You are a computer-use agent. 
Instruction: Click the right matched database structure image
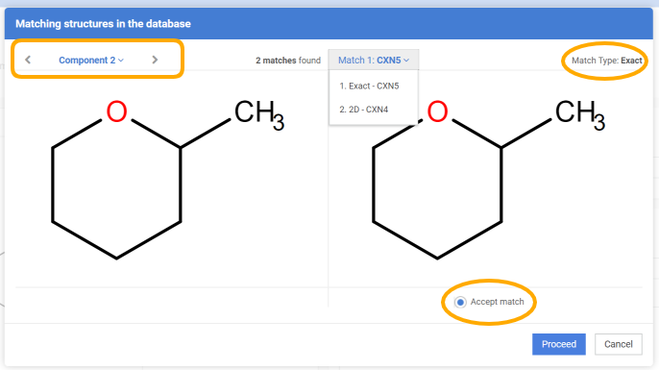489,179
